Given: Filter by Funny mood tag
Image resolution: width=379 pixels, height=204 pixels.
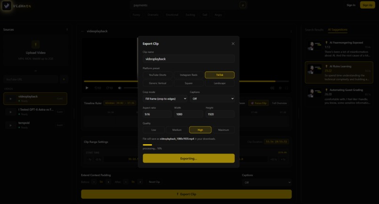Looking at the screenshot, I should [x=136, y=15].
